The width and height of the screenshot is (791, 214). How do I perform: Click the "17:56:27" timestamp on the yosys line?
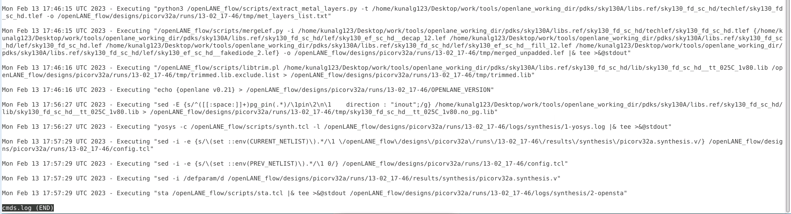(x=58, y=127)
